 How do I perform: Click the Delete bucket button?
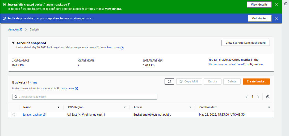[232, 81]
